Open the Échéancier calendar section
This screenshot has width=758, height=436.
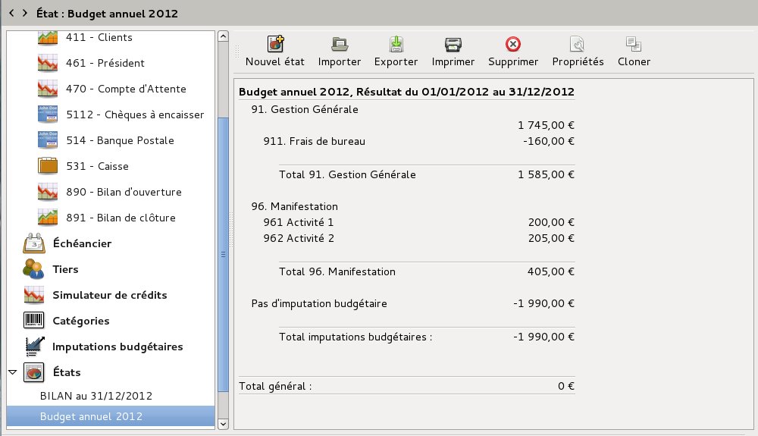coord(82,243)
